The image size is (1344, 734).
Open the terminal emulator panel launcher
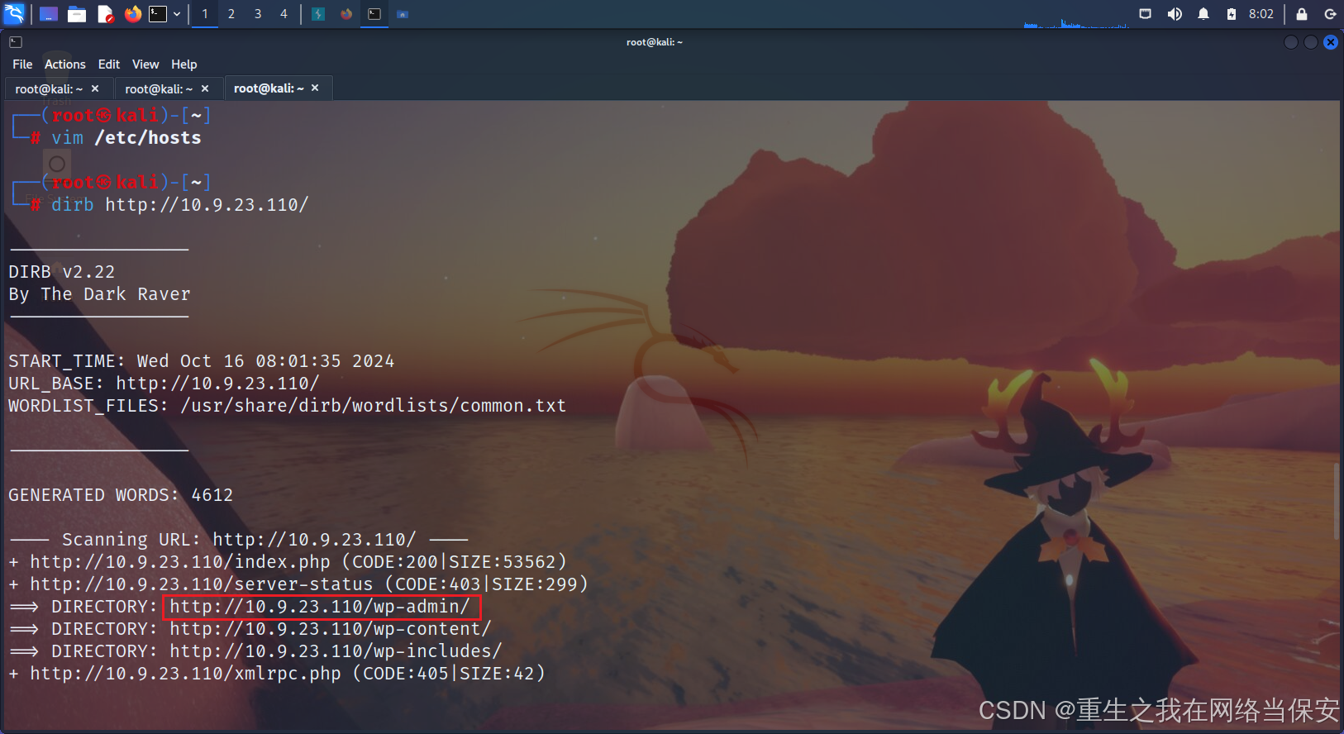[158, 14]
